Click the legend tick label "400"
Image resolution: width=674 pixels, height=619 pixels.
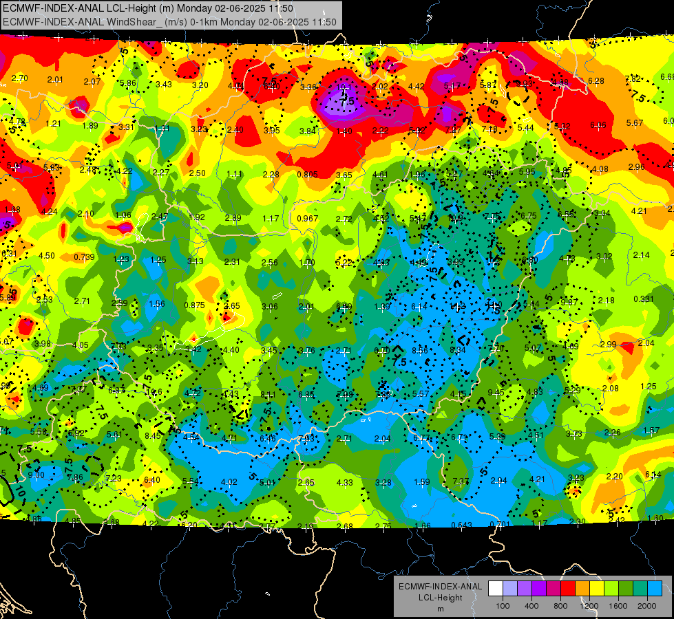(x=531, y=606)
